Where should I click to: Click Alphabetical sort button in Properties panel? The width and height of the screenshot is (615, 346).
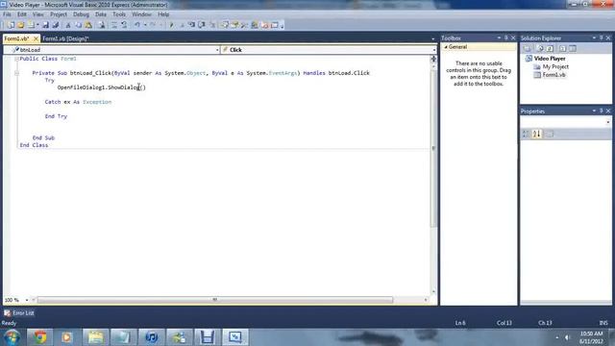point(536,135)
